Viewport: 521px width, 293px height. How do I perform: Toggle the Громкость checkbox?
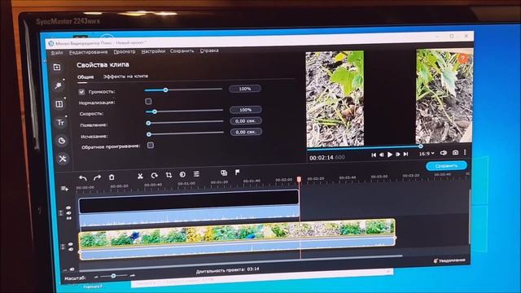[81, 92]
